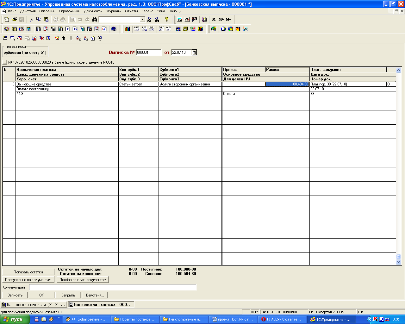Click the НАКЛ waybill icon
Image resolution: width=405 pixels, height=324 pixels.
168,29
